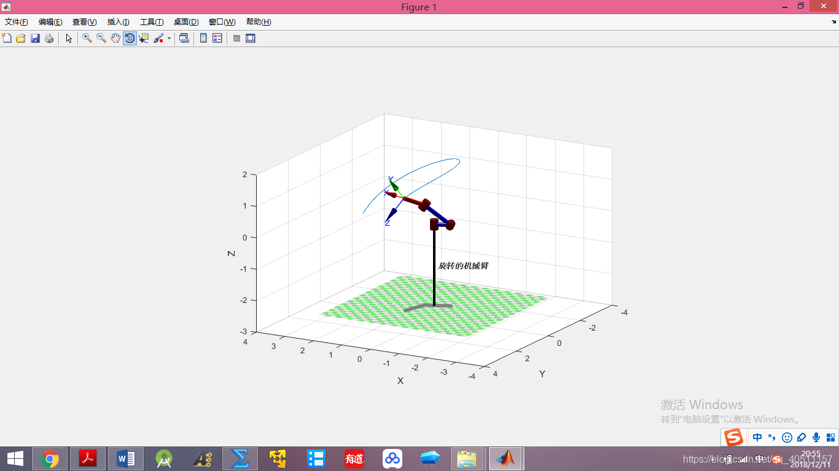Save the figure with the floppy icon
Viewport: 839px width, 471px height.
35,38
